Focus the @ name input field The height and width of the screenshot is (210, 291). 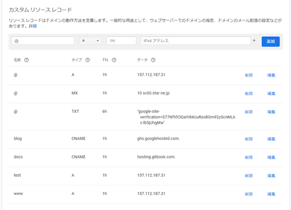pos(43,41)
